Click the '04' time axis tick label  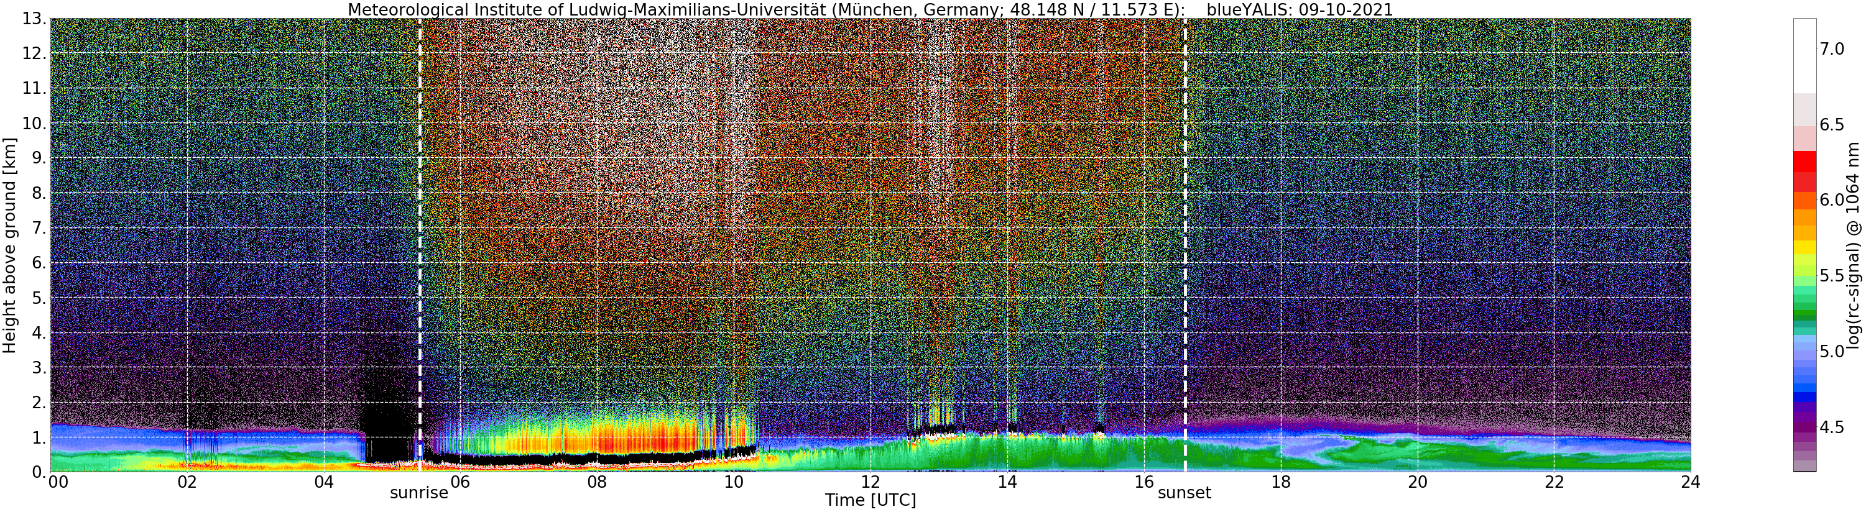pos(324,482)
